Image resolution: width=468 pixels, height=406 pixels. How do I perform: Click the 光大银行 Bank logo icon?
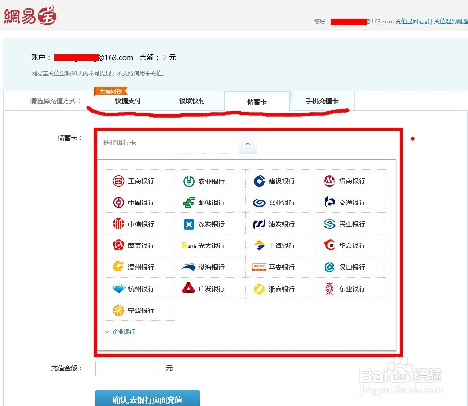pyautogui.click(x=189, y=246)
